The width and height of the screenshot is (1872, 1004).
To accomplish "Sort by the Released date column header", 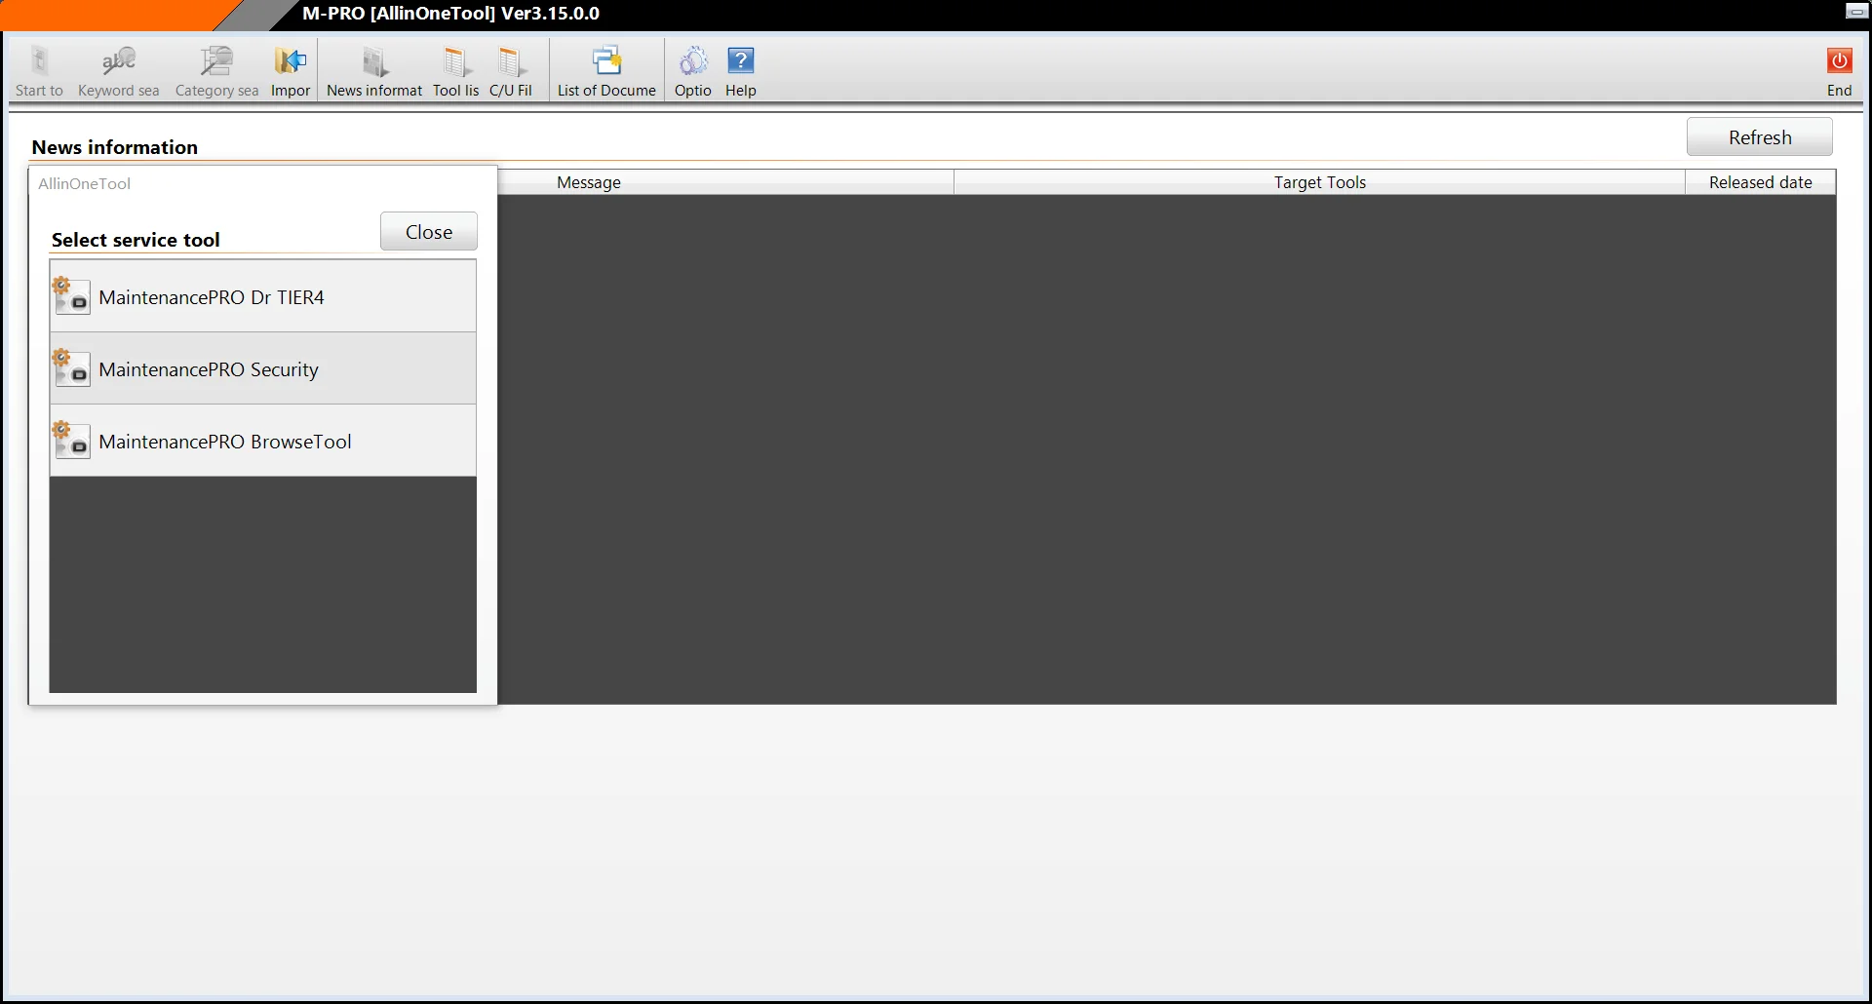I will [1761, 182].
